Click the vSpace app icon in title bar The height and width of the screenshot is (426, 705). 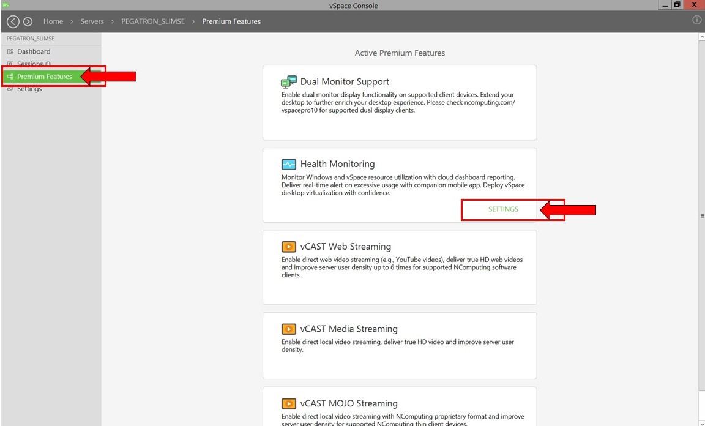point(6,5)
